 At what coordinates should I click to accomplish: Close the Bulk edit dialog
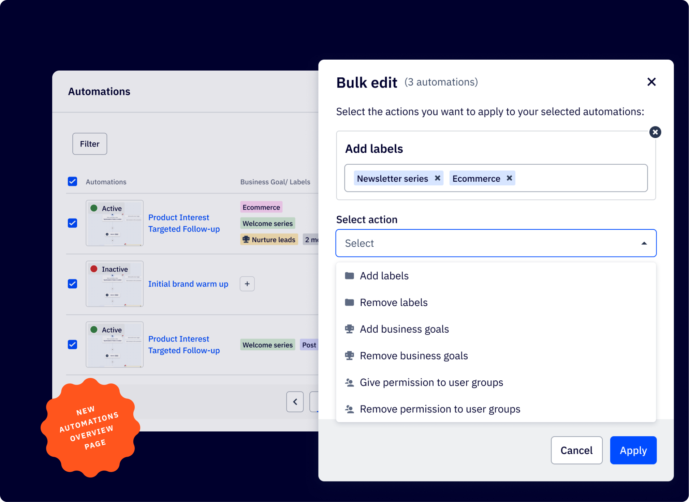(x=651, y=82)
